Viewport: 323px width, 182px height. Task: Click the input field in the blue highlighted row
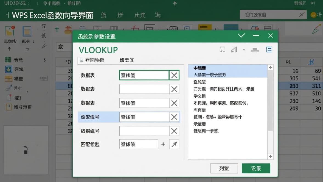tap(144, 117)
